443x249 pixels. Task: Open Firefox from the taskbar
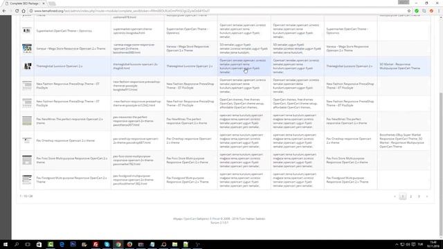pos(129,244)
